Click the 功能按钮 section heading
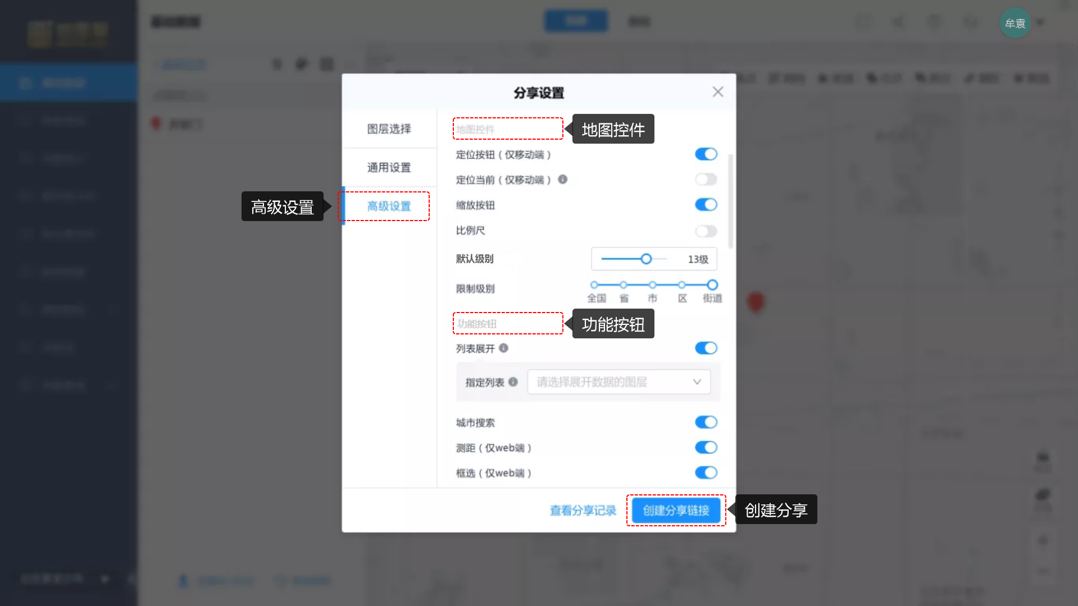Viewport: 1078px width, 606px height. 476,324
